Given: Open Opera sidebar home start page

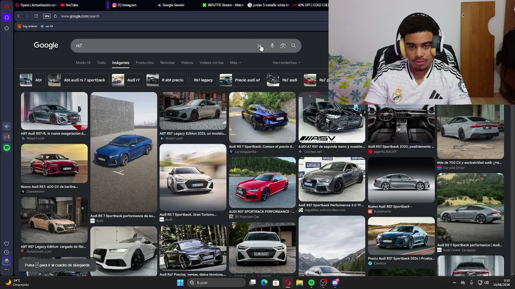Looking at the screenshot, I should pos(6,17).
